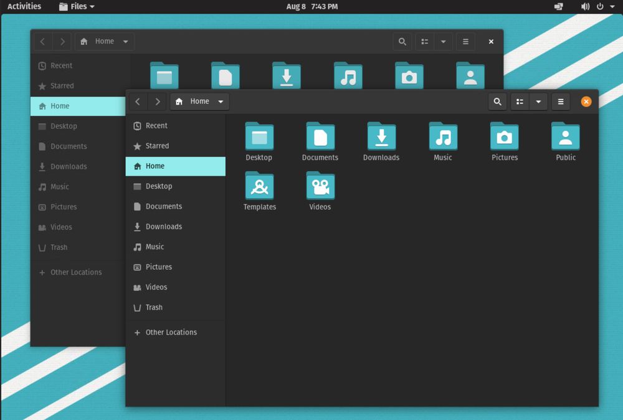Select Documents in back window sidebar
The image size is (623, 420).
pos(78,146)
